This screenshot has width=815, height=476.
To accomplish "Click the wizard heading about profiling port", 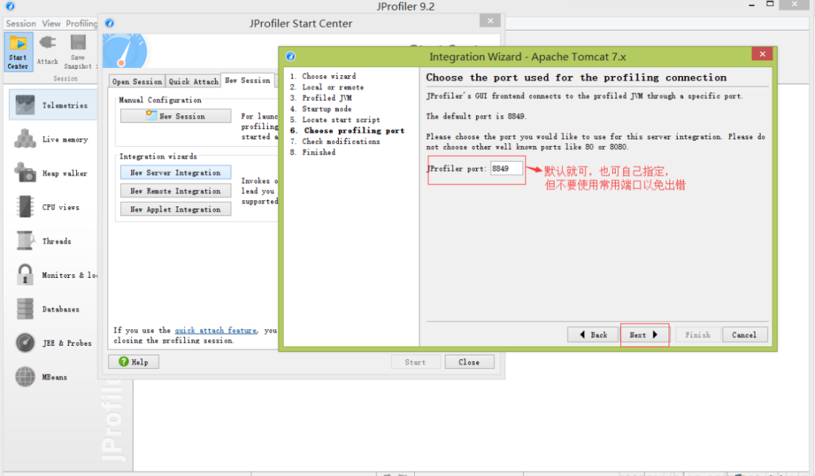I will 577,78.
